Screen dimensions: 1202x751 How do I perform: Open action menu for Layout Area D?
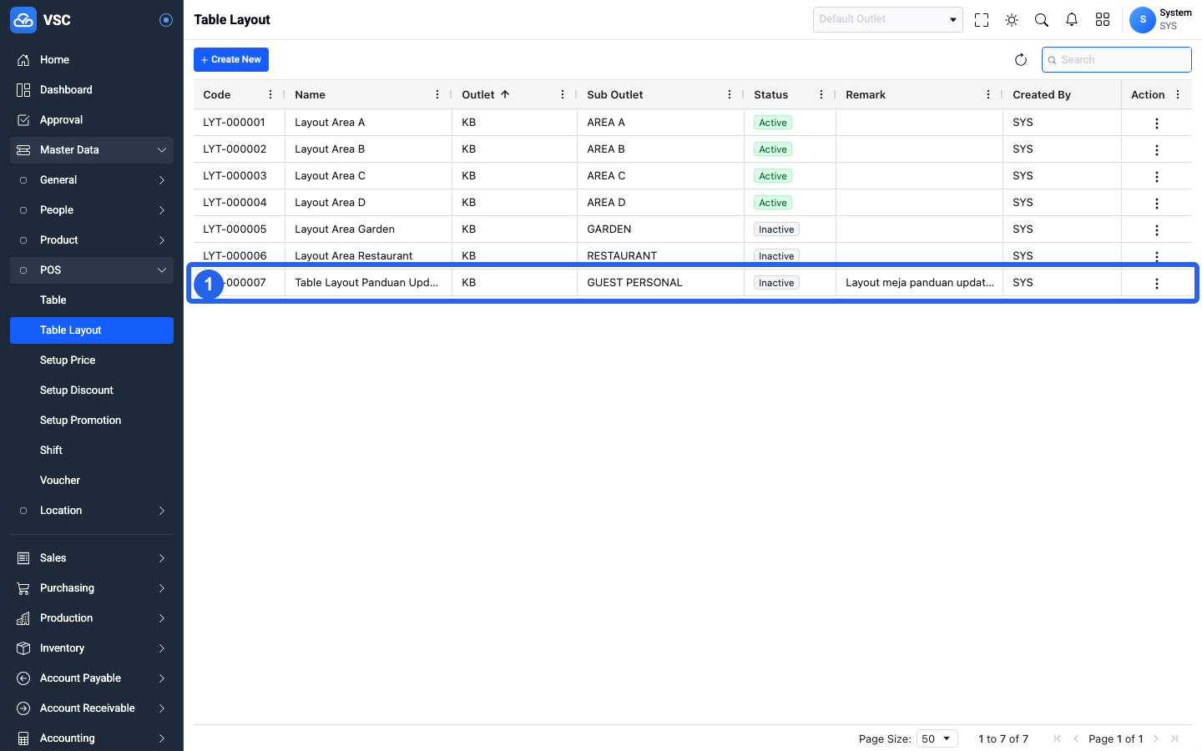coord(1157,204)
